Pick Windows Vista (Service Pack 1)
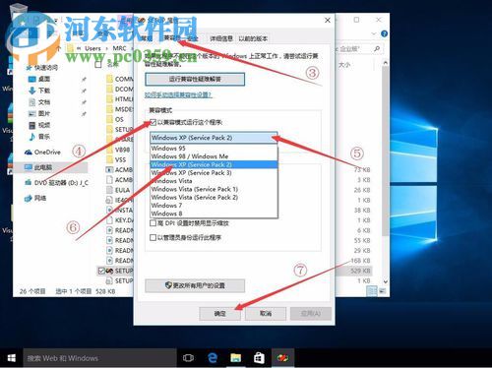Screen dimensions: 492x368 [x=214, y=189]
